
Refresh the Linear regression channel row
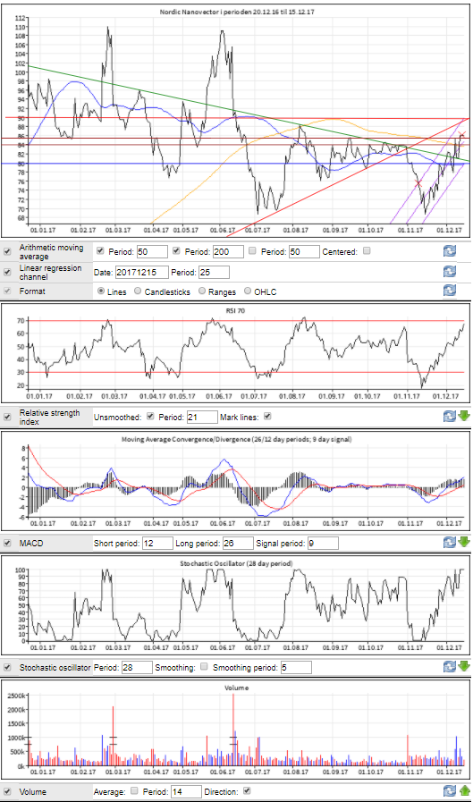pos(449,271)
